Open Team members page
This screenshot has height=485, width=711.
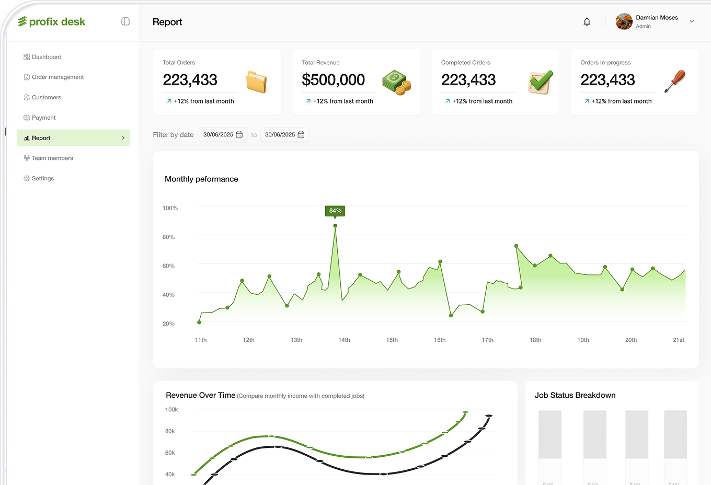coord(52,158)
